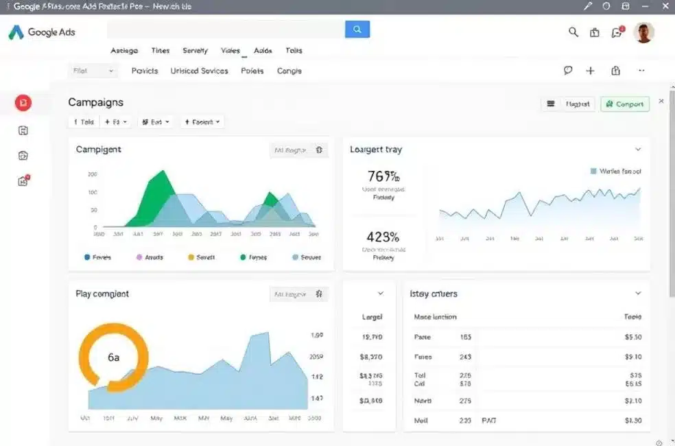This screenshot has width=675, height=446.
Task: Open the chat bubble icon in the toolbar
Action: pos(567,71)
